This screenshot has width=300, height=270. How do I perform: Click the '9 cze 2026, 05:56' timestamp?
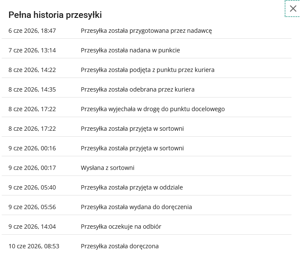pyautogui.click(x=32, y=207)
